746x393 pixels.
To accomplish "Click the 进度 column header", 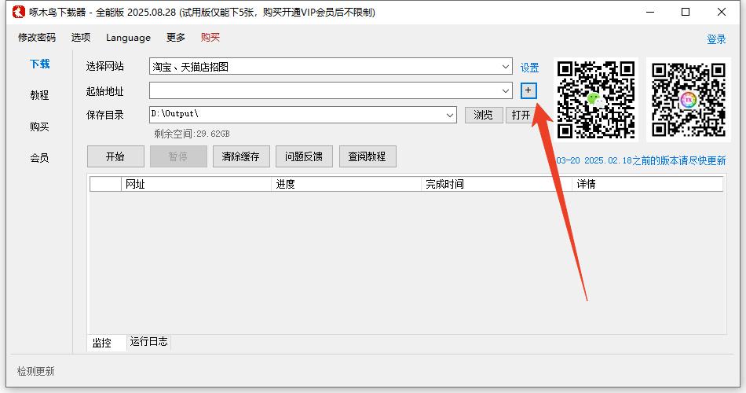I will pyautogui.click(x=346, y=184).
